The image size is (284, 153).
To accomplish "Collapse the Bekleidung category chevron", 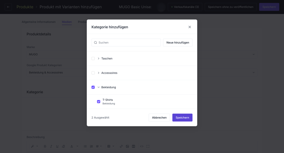I will click(98, 87).
